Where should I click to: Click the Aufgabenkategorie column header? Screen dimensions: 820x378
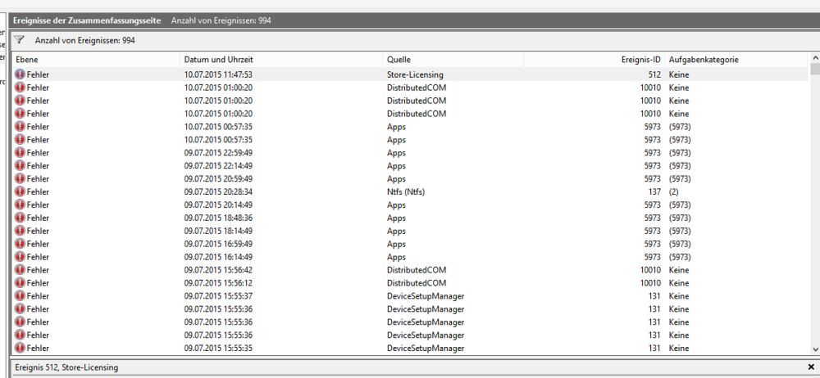tap(736, 60)
